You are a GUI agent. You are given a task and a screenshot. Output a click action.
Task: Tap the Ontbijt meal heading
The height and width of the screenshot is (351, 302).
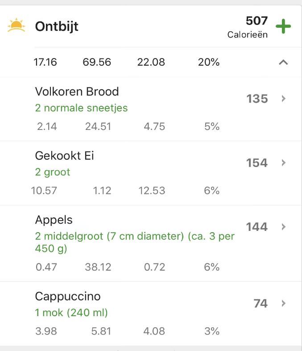pyautogui.click(x=57, y=26)
